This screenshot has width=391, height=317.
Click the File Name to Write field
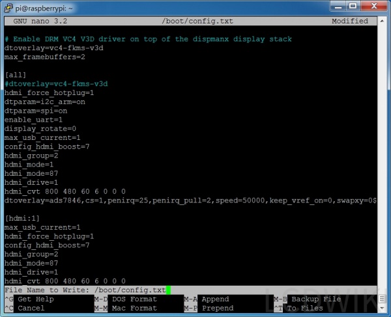click(x=130, y=290)
